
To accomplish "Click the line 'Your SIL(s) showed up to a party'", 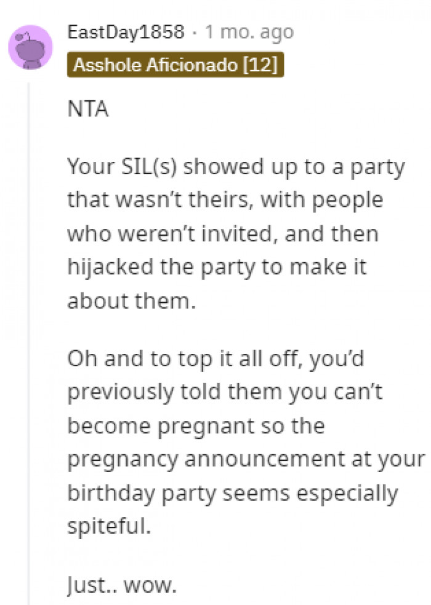I will pos(236,167).
